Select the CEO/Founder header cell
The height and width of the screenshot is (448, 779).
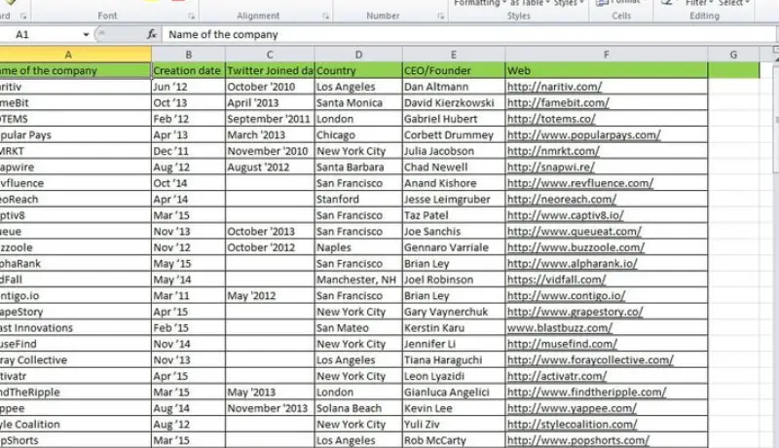454,70
